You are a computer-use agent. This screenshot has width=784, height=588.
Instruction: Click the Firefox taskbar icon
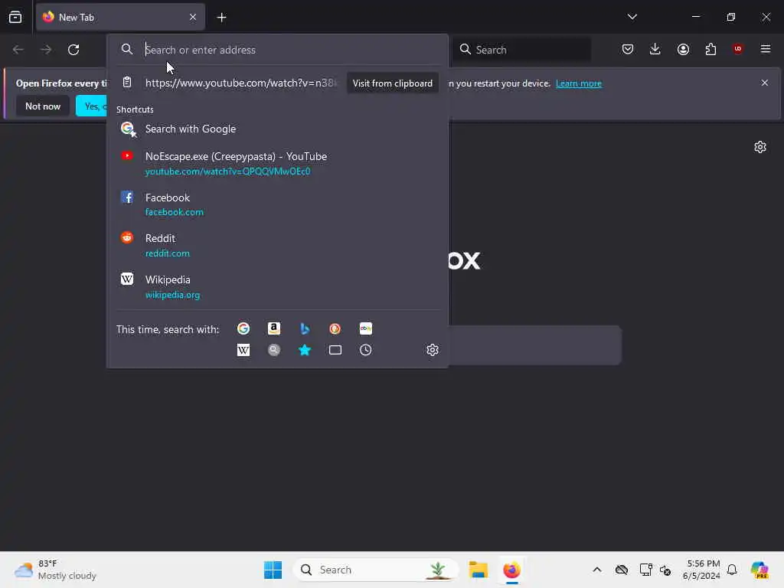pyautogui.click(x=511, y=570)
